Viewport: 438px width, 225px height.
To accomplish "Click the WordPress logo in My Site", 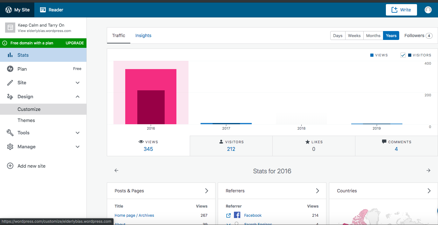I will tap(9, 10).
